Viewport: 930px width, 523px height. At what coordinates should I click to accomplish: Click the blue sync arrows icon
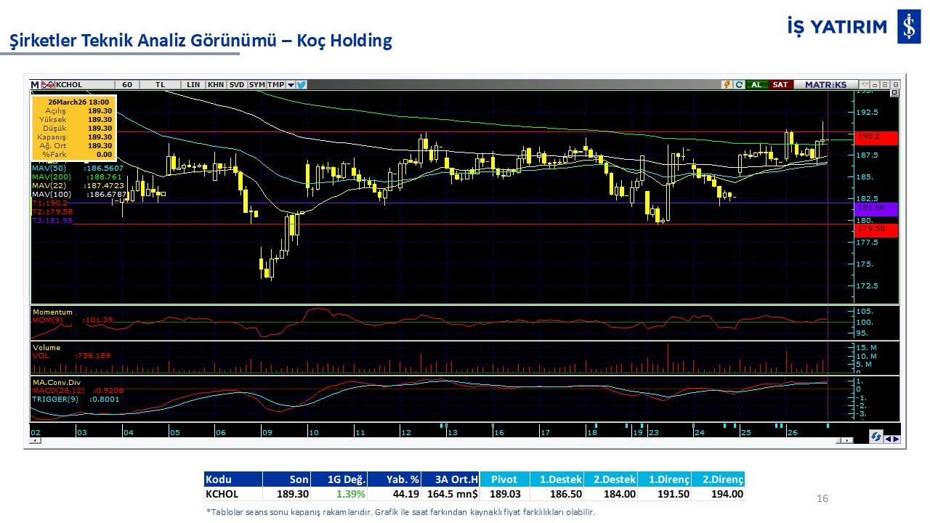pyautogui.click(x=877, y=437)
